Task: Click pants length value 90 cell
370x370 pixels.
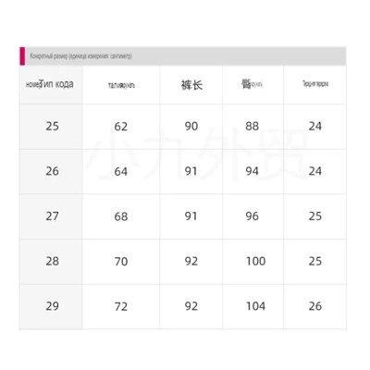Action: pyautogui.click(x=191, y=127)
